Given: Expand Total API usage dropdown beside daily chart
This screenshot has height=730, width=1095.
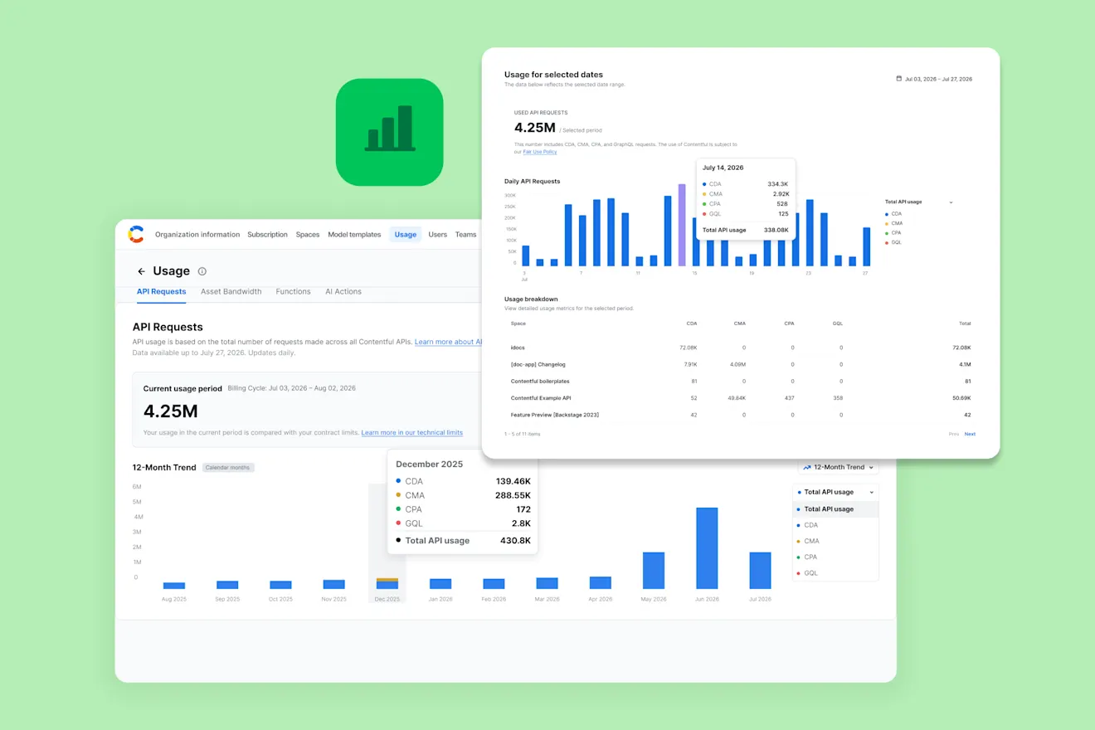Looking at the screenshot, I should pyautogui.click(x=919, y=202).
